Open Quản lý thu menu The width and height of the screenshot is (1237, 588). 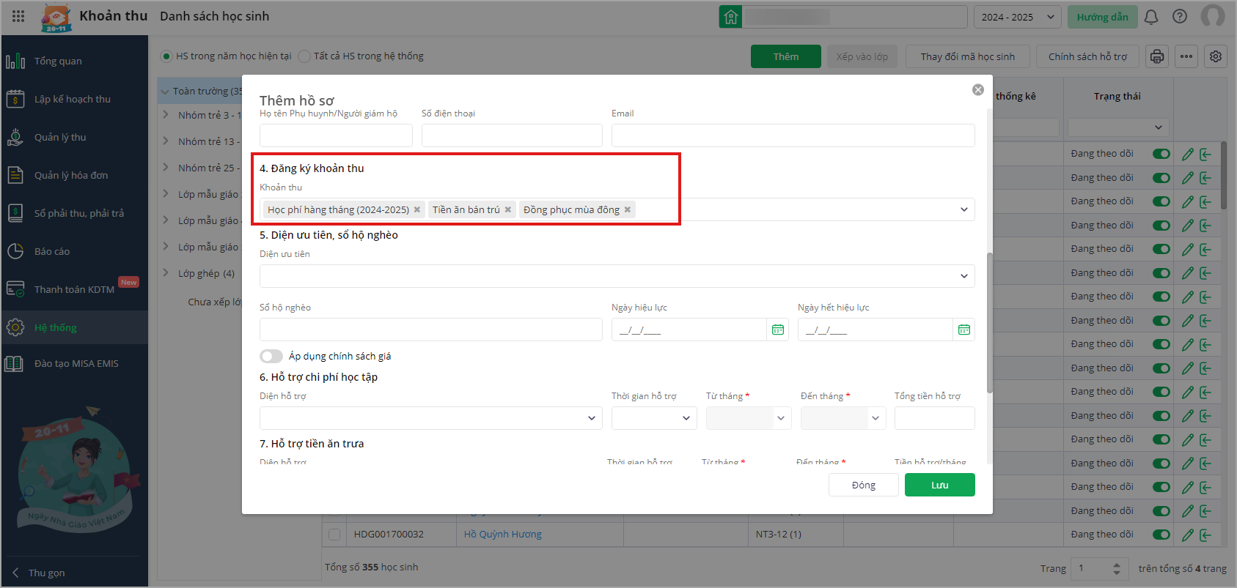point(74,137)
